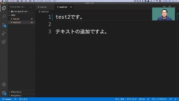Open the Code application menu

pos(7,1)
